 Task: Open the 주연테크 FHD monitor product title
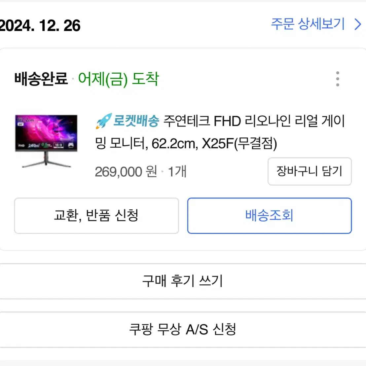point(220,132)
